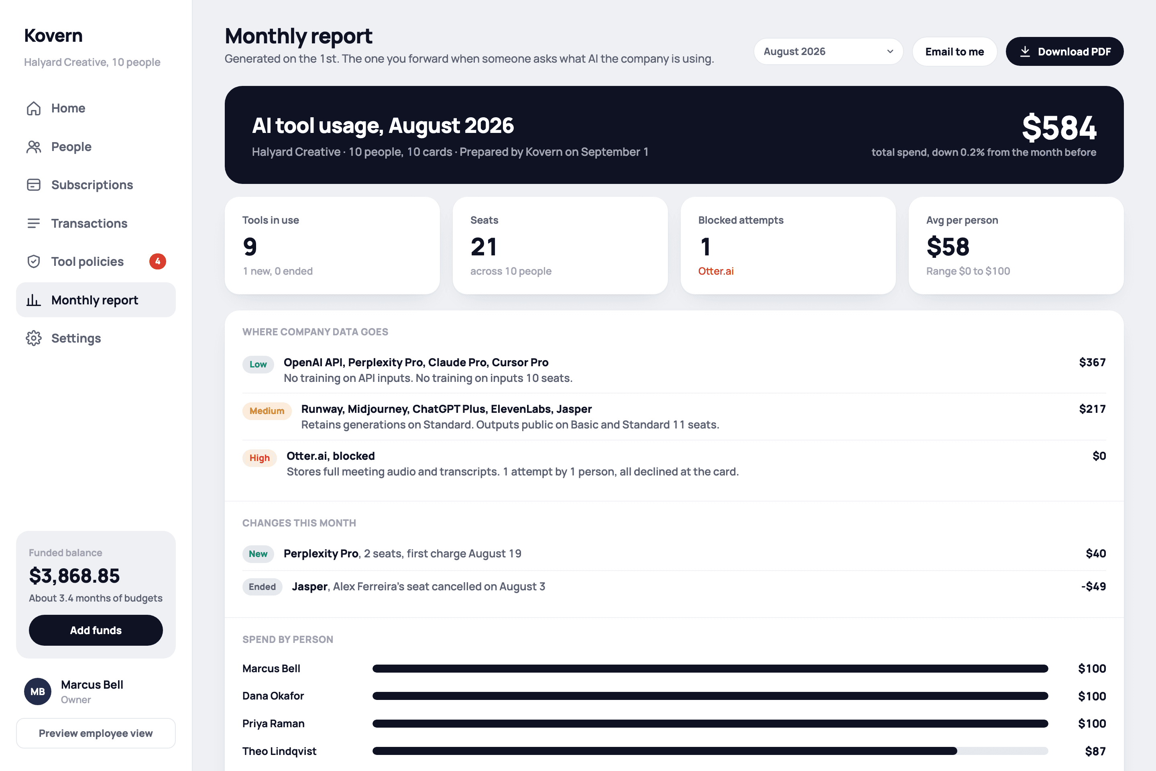This screenshot has height=771, width=1156.
Task: Click Theo Lindqvist's $87 amount
Action: pos(1095,751)
